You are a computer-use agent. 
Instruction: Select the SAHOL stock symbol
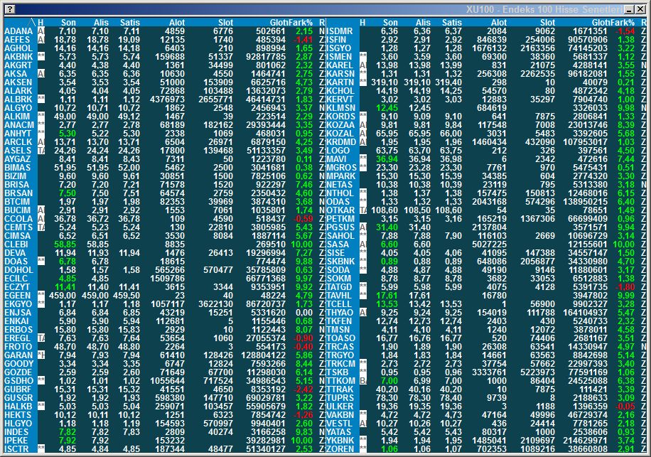340,236
